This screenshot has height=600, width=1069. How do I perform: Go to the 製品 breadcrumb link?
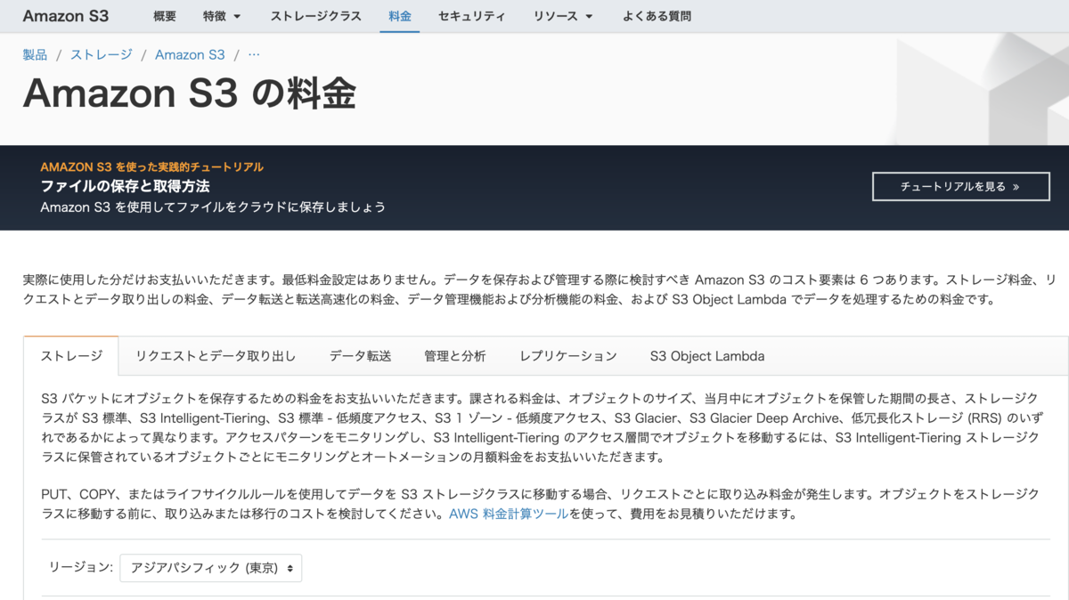pos(35,54)
